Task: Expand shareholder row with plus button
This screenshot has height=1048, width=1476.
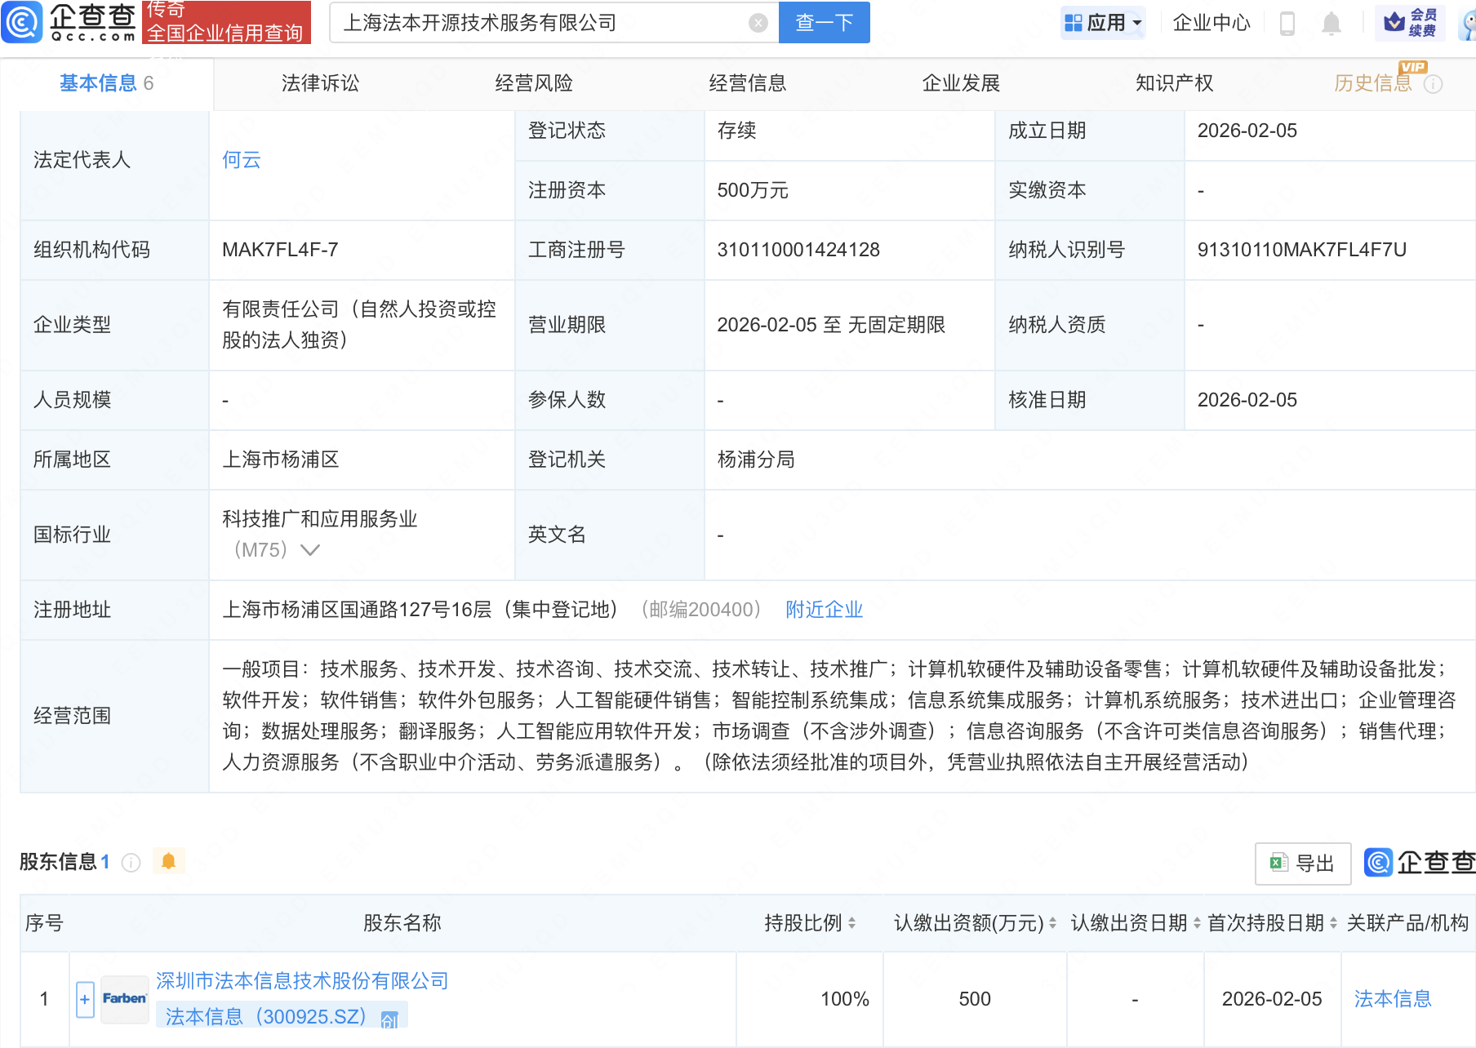Action: click(x=84, y=998)
